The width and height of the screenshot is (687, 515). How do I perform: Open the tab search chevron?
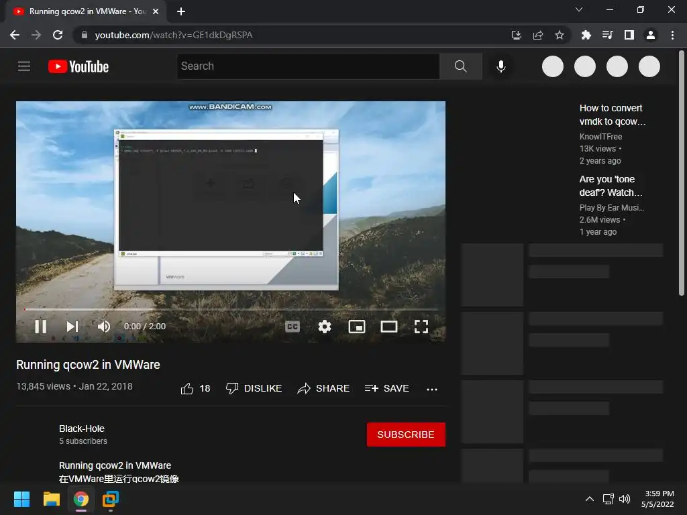[579, 9]
